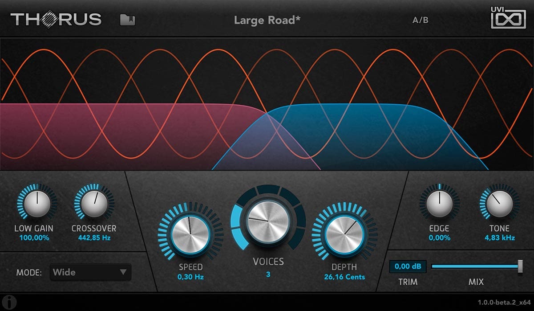
Task: Click the Speed knob
Action: tap(190, 234)
